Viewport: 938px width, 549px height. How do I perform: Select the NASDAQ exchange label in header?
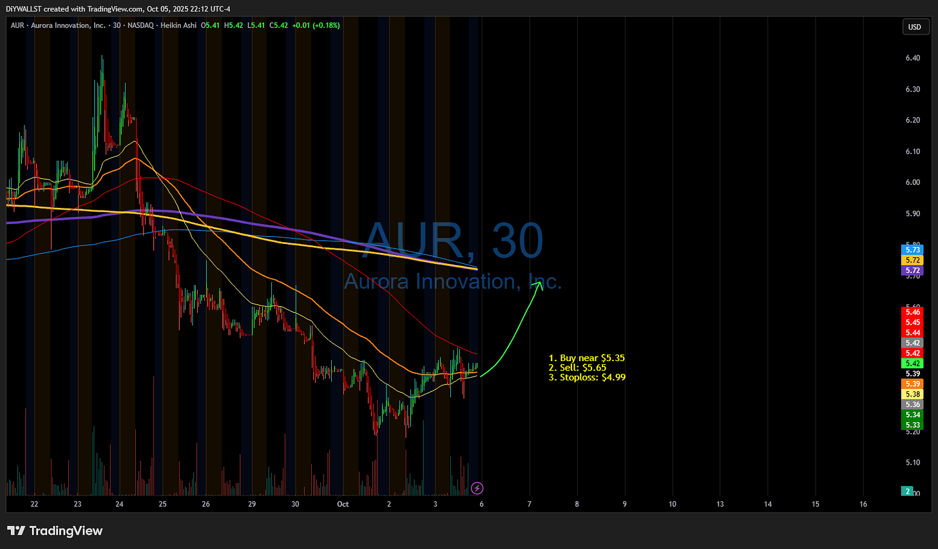pos(140,25)
